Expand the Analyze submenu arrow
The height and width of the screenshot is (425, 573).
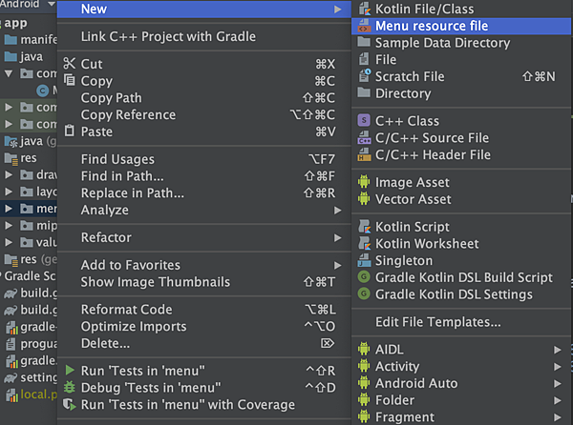338,211
